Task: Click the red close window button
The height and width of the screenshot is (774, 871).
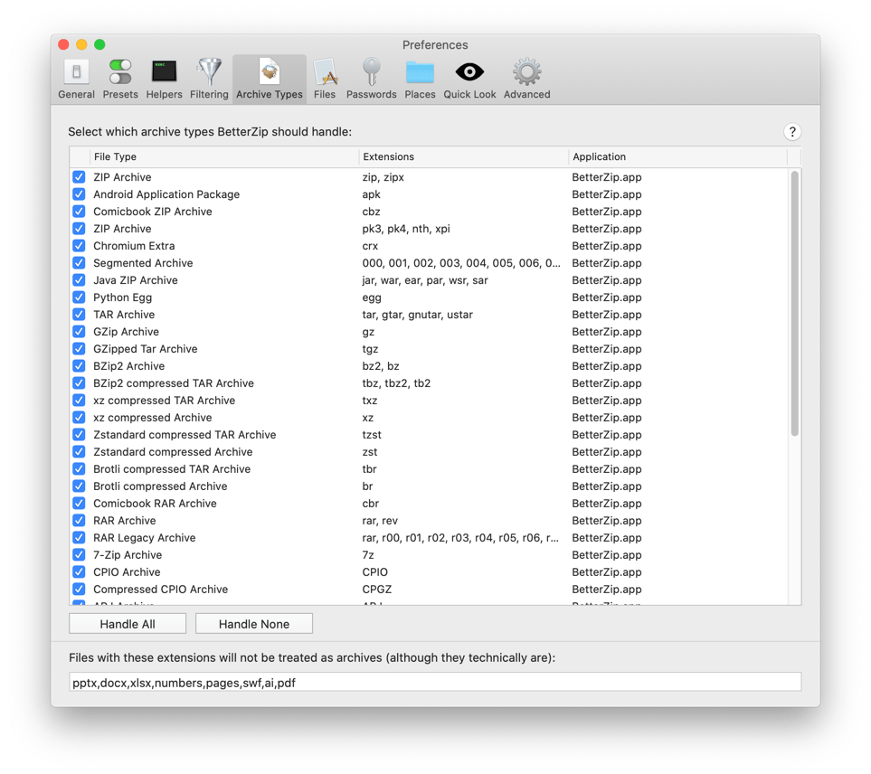Action: tap(63, 44)
